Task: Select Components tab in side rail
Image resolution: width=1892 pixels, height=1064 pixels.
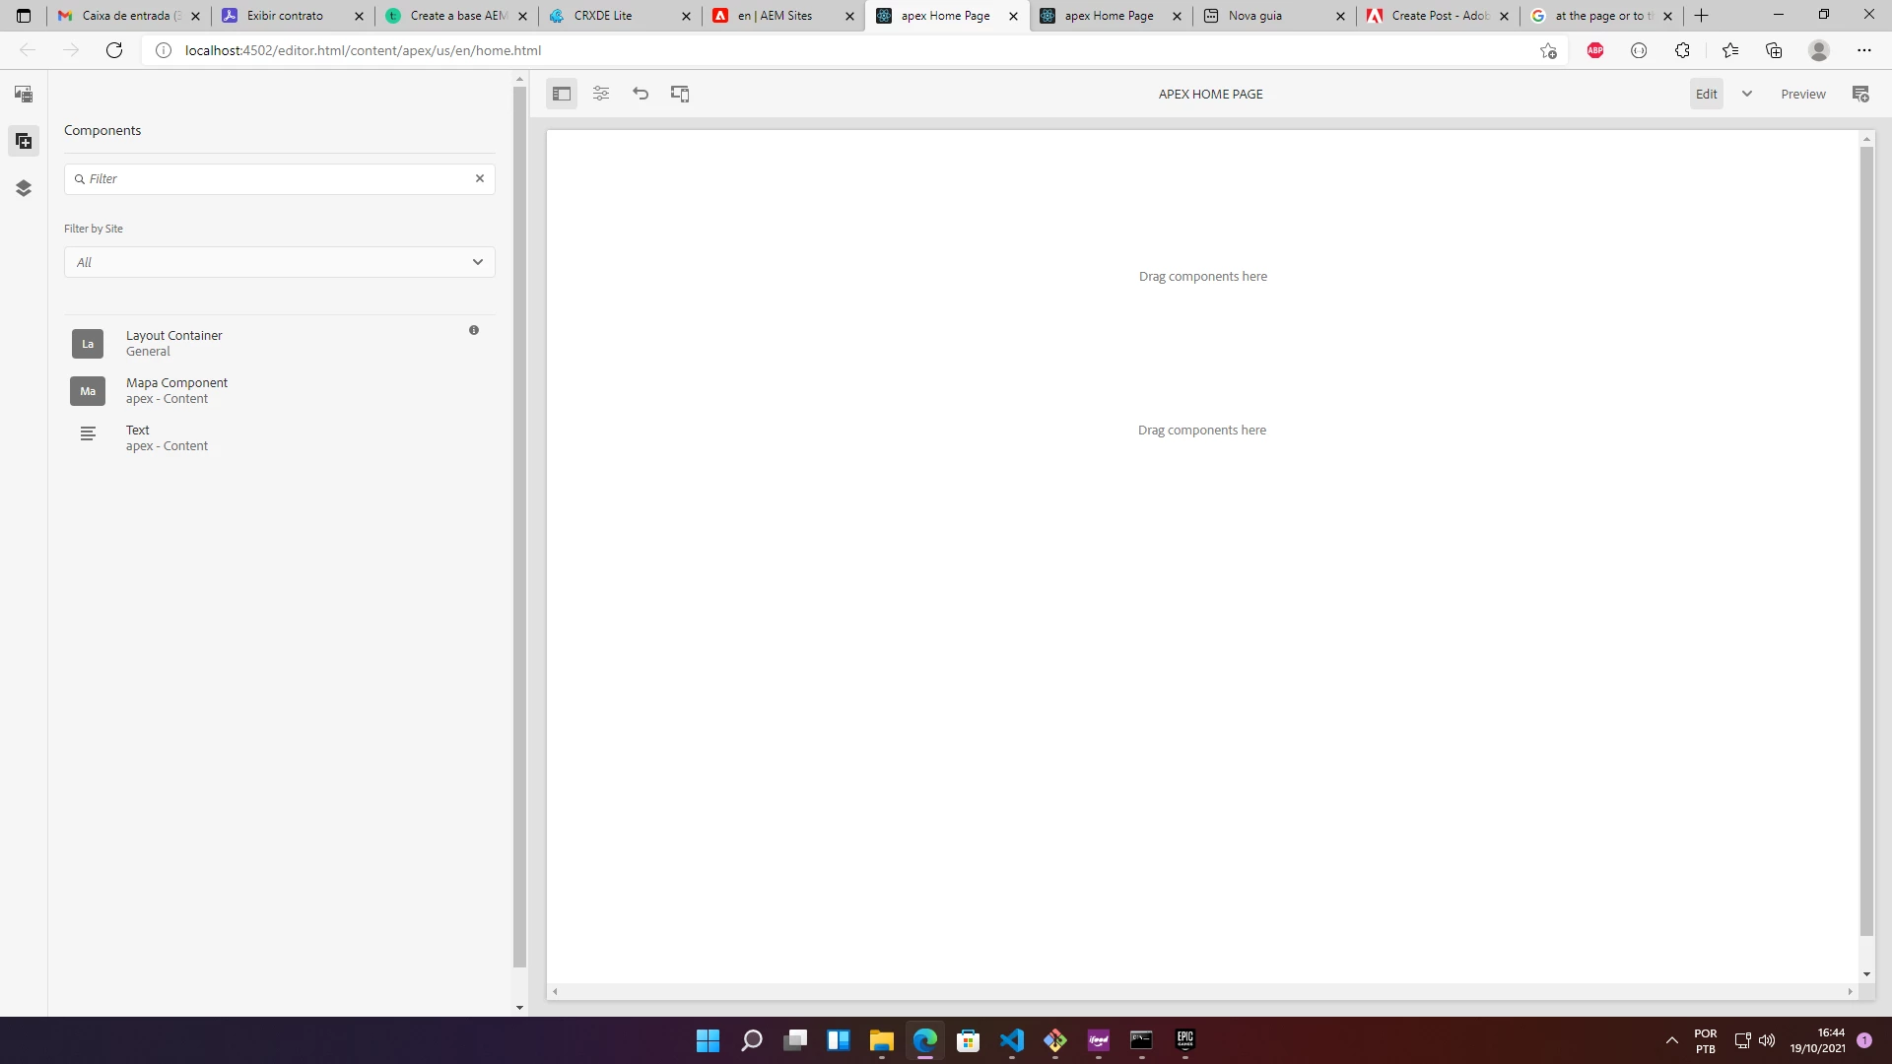Action: (24, 141)
